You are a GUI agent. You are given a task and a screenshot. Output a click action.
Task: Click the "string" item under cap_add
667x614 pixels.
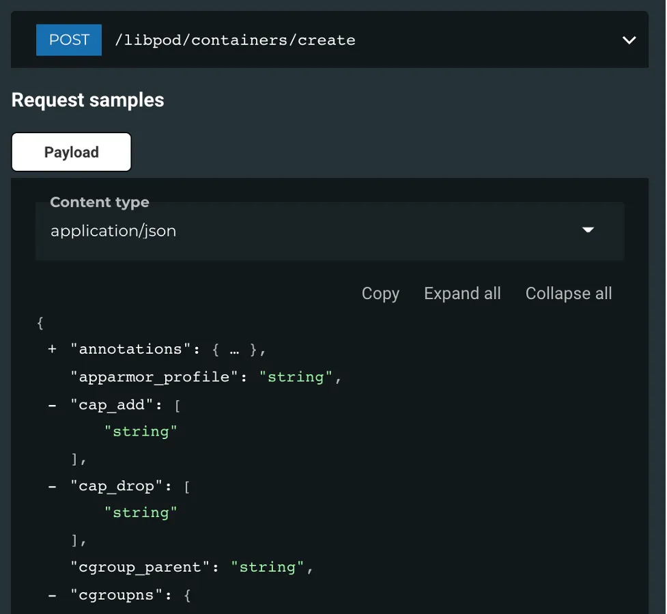click(x=141, y=432)
